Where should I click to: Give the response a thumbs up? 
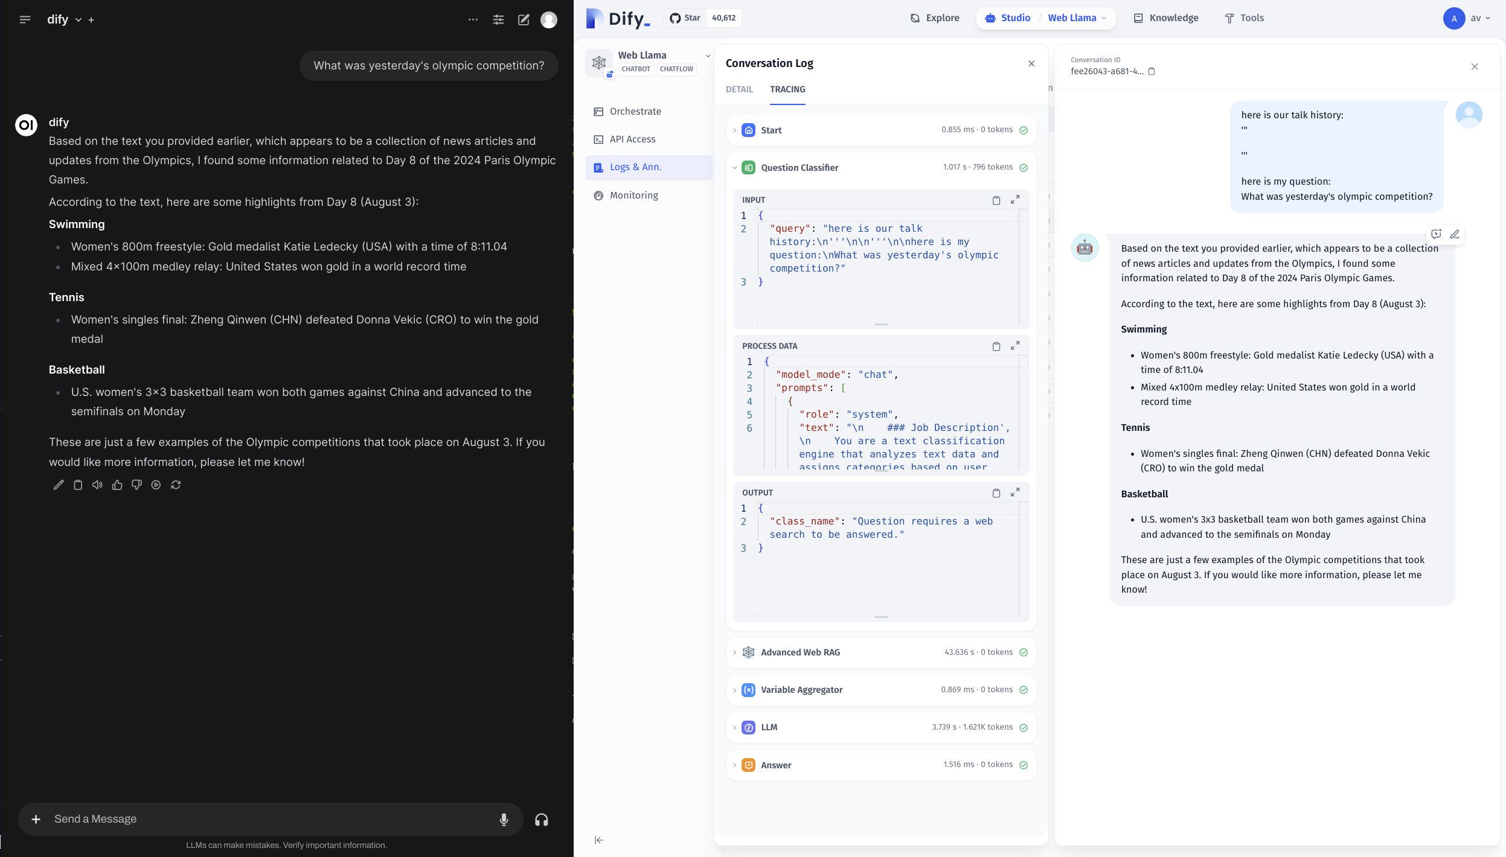[x=117, y=485]
